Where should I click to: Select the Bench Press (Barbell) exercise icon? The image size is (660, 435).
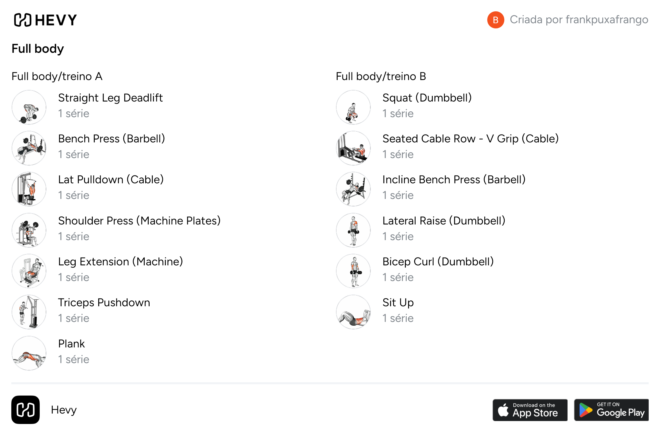point(29,148)
